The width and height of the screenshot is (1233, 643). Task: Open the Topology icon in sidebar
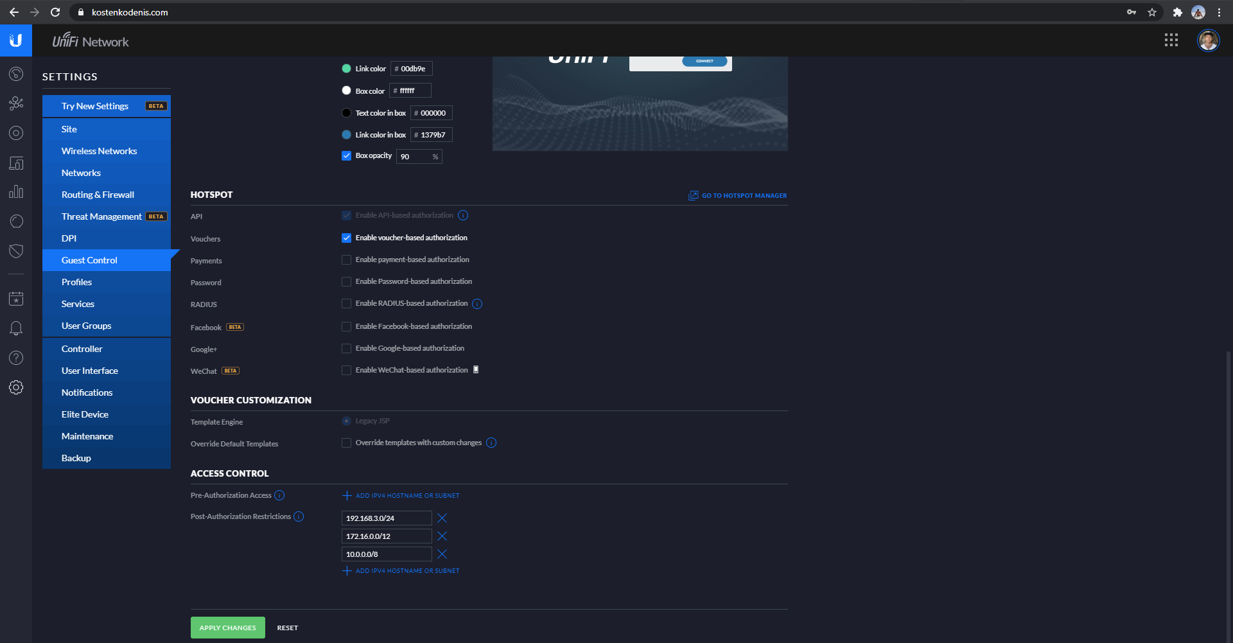pyautogui.click(x=16, y=103)
